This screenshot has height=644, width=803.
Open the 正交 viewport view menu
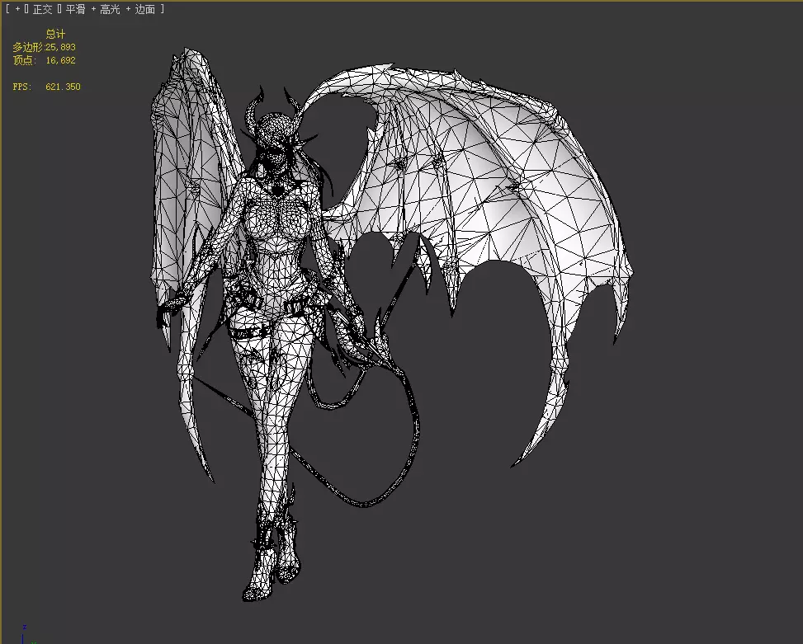click(x=43, y=9)
